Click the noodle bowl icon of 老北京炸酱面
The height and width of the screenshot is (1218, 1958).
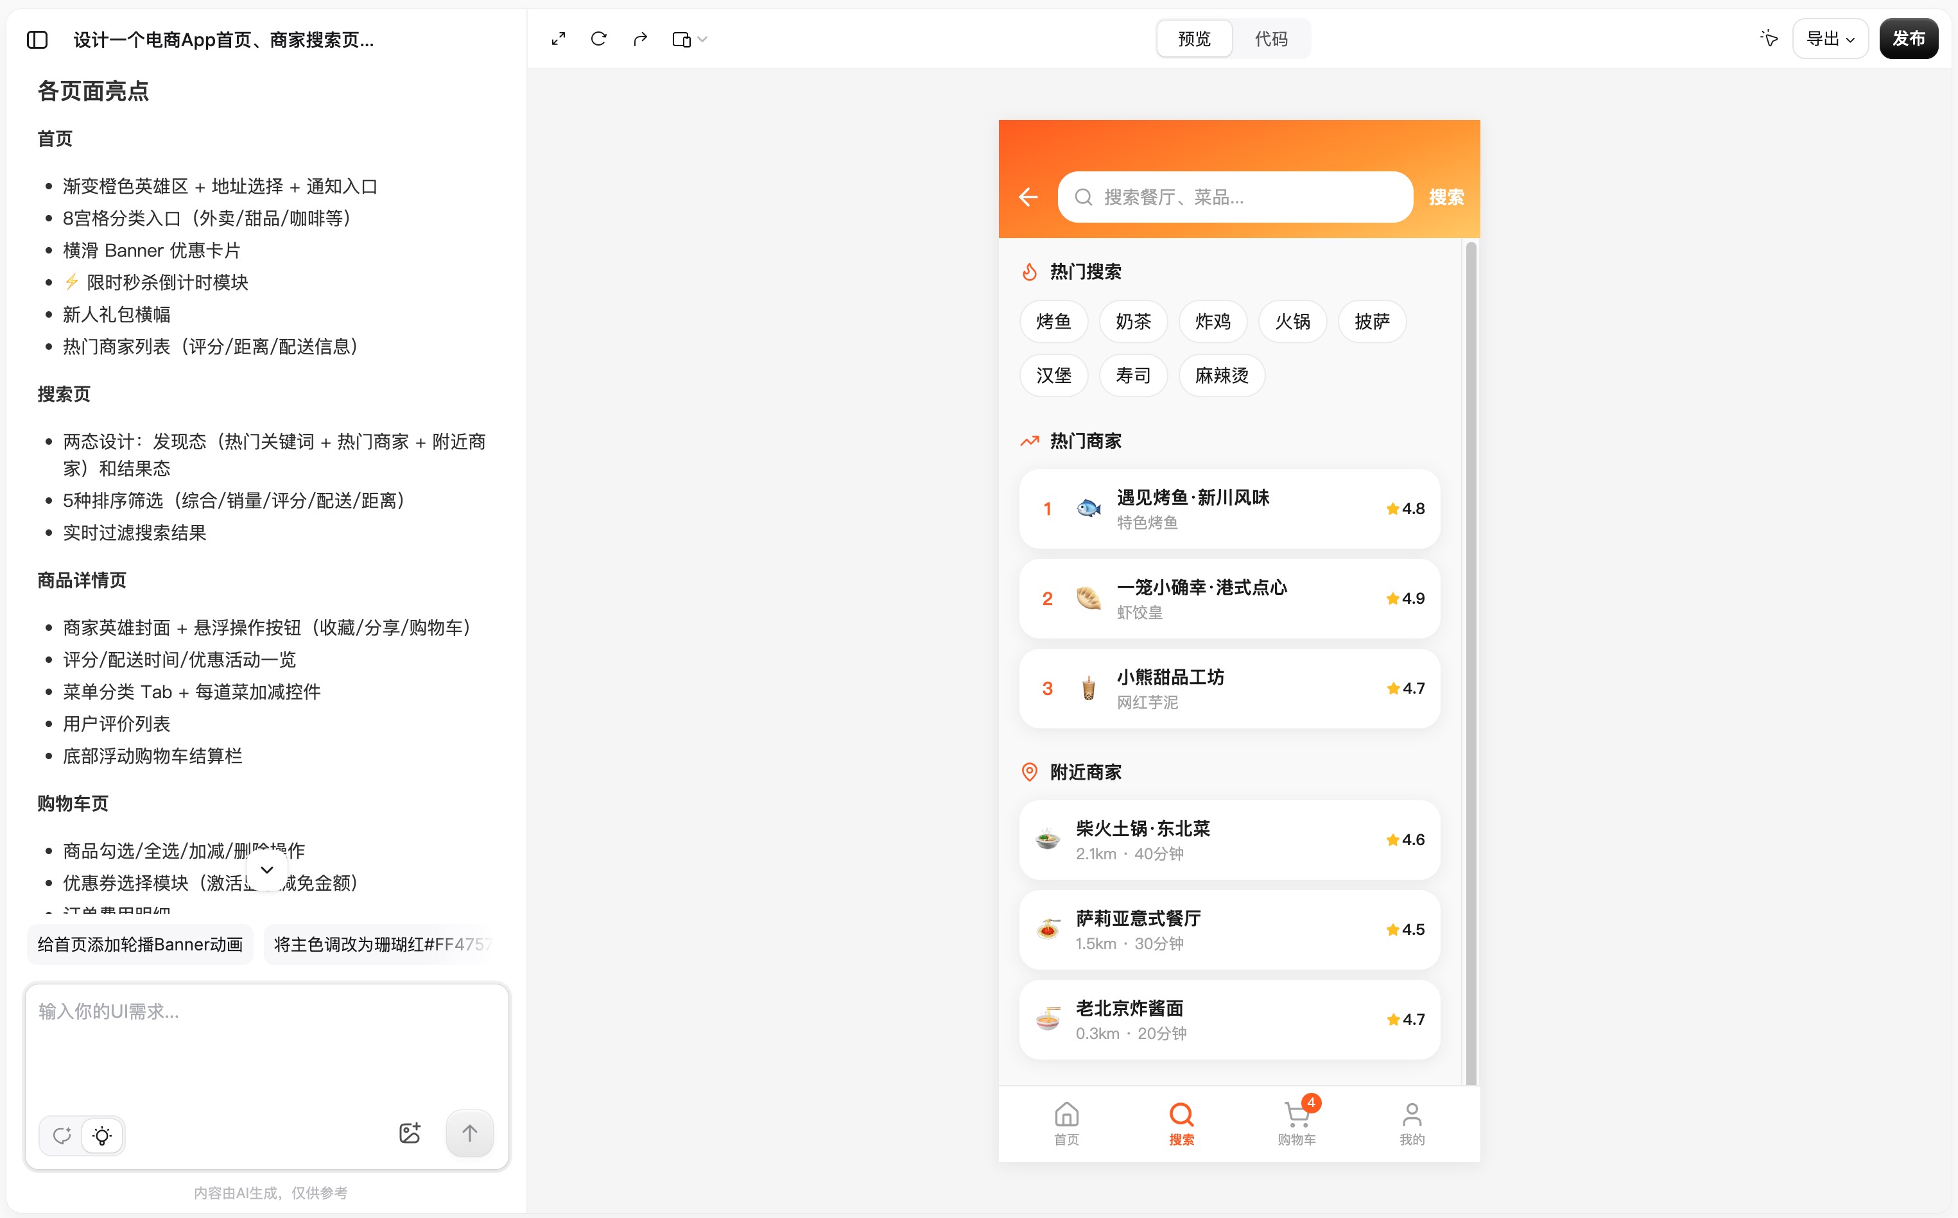tap(1048, 1020)
